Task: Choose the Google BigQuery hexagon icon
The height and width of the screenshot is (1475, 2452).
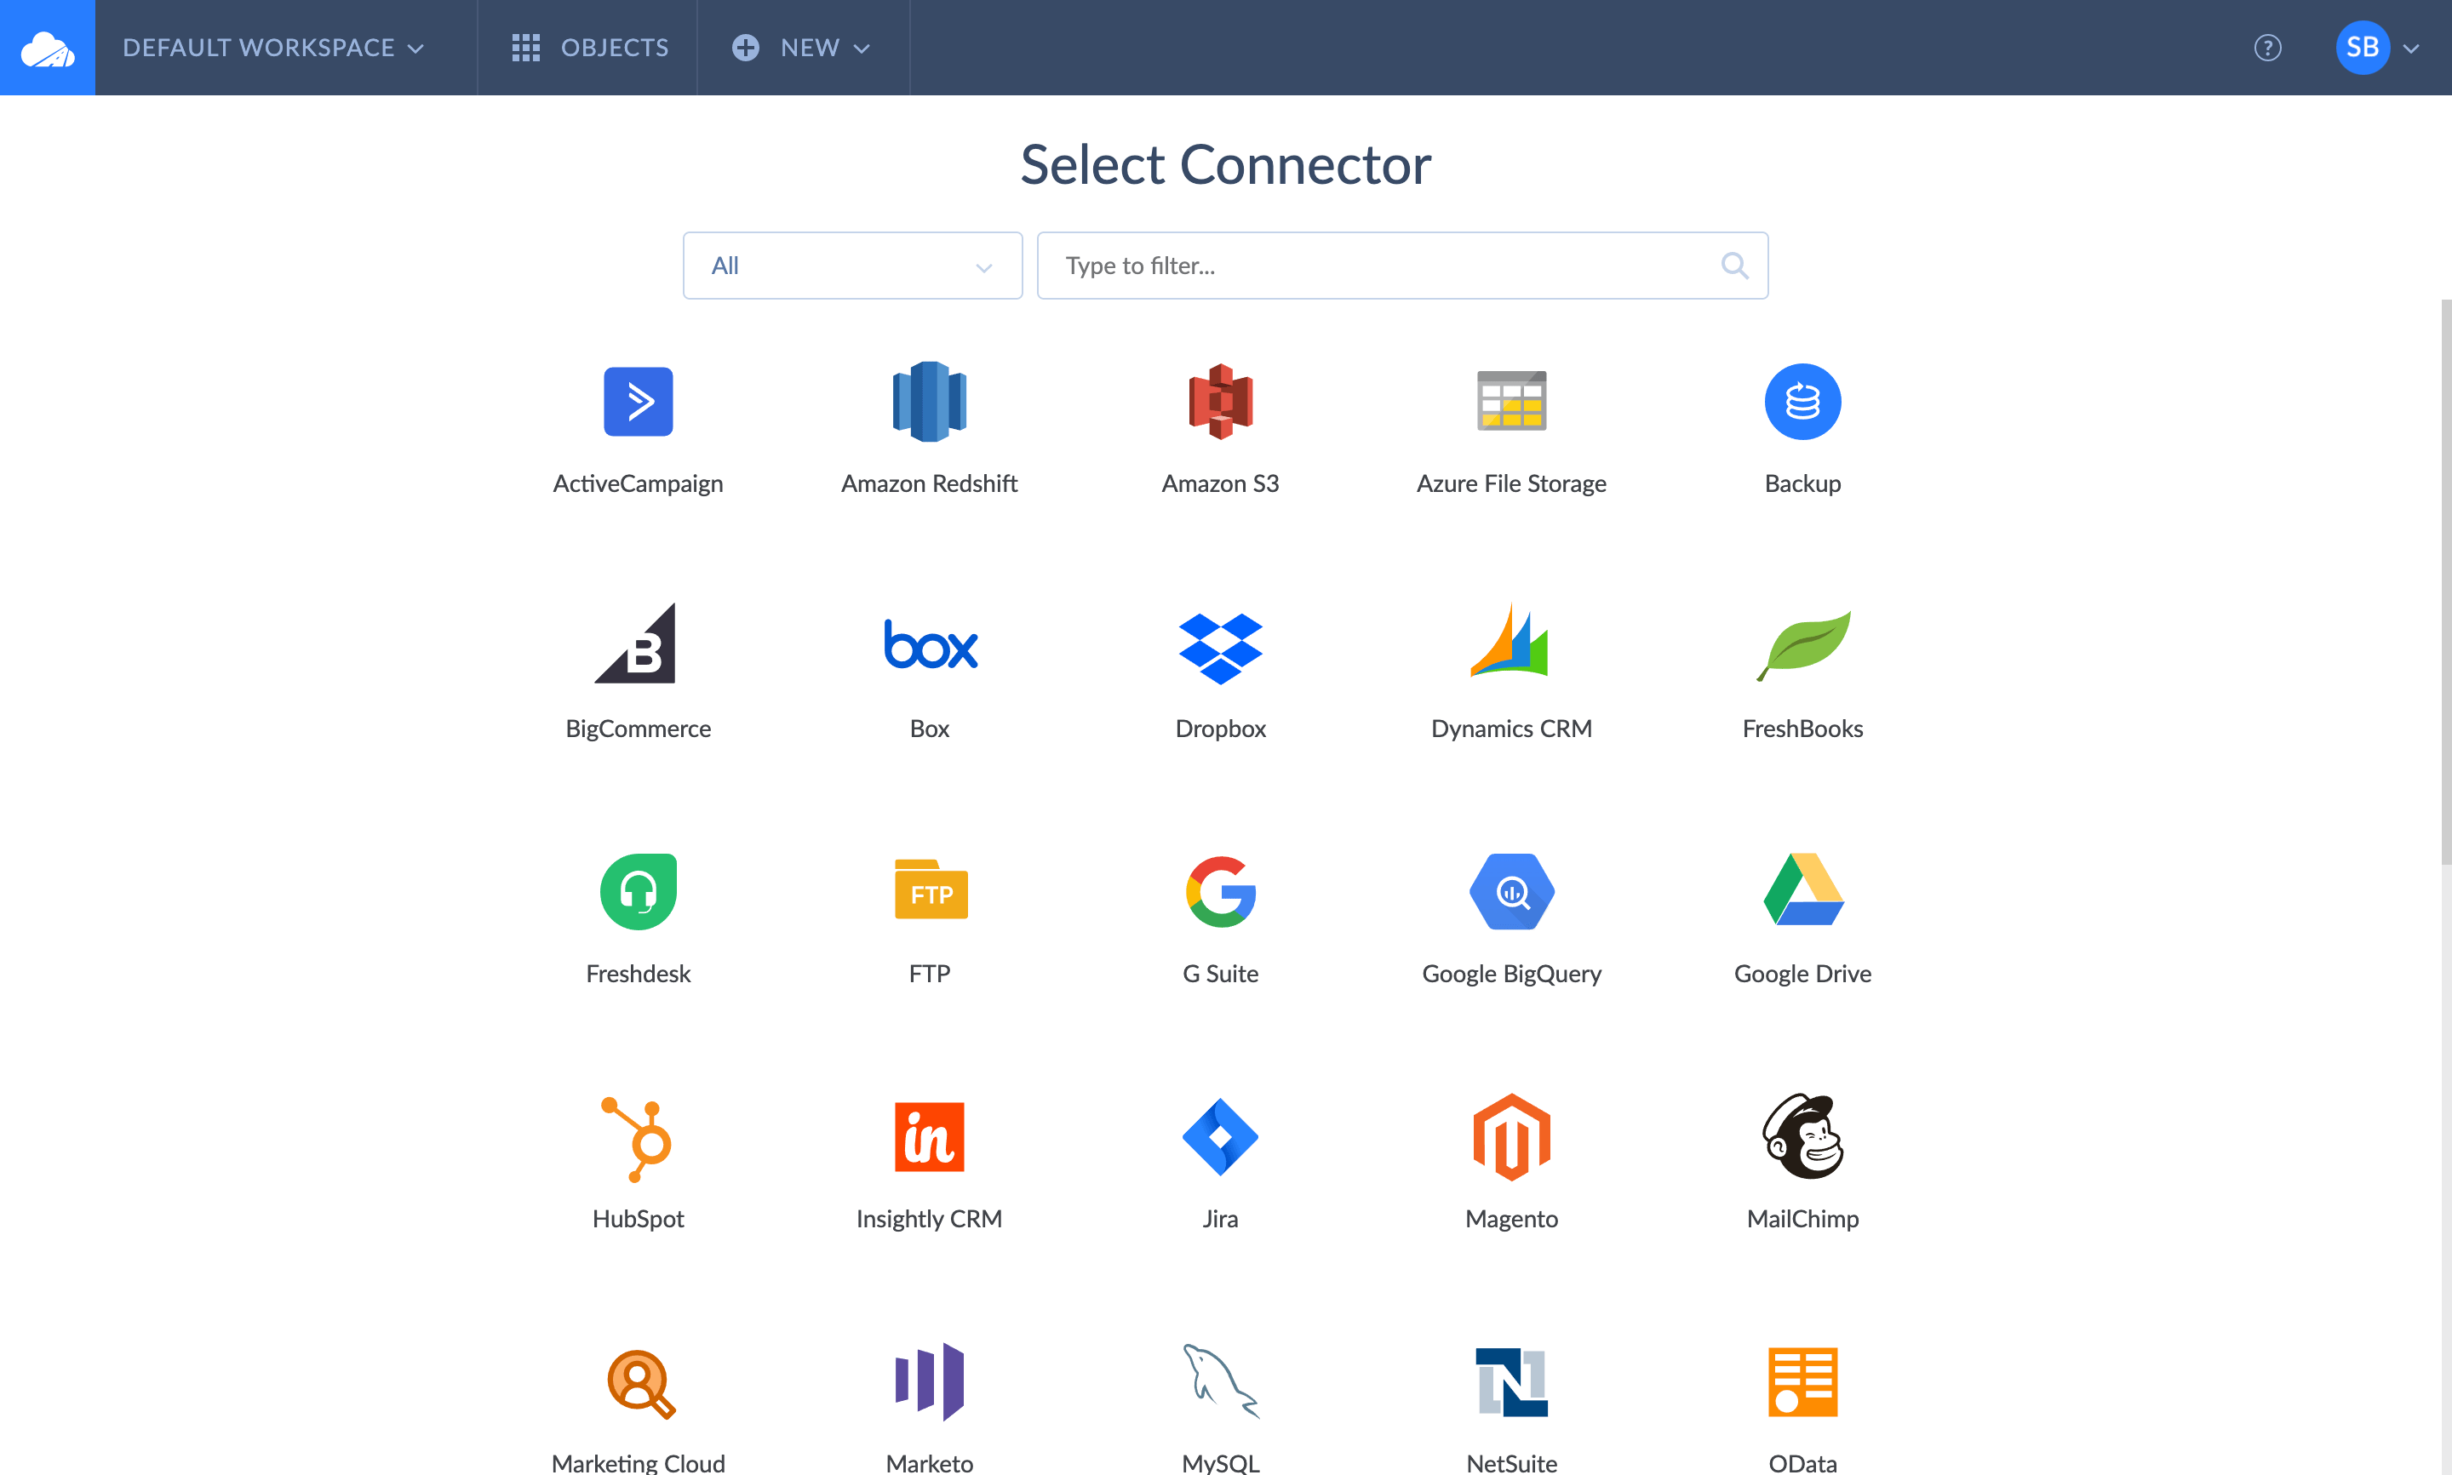Action: (1512, 892)
